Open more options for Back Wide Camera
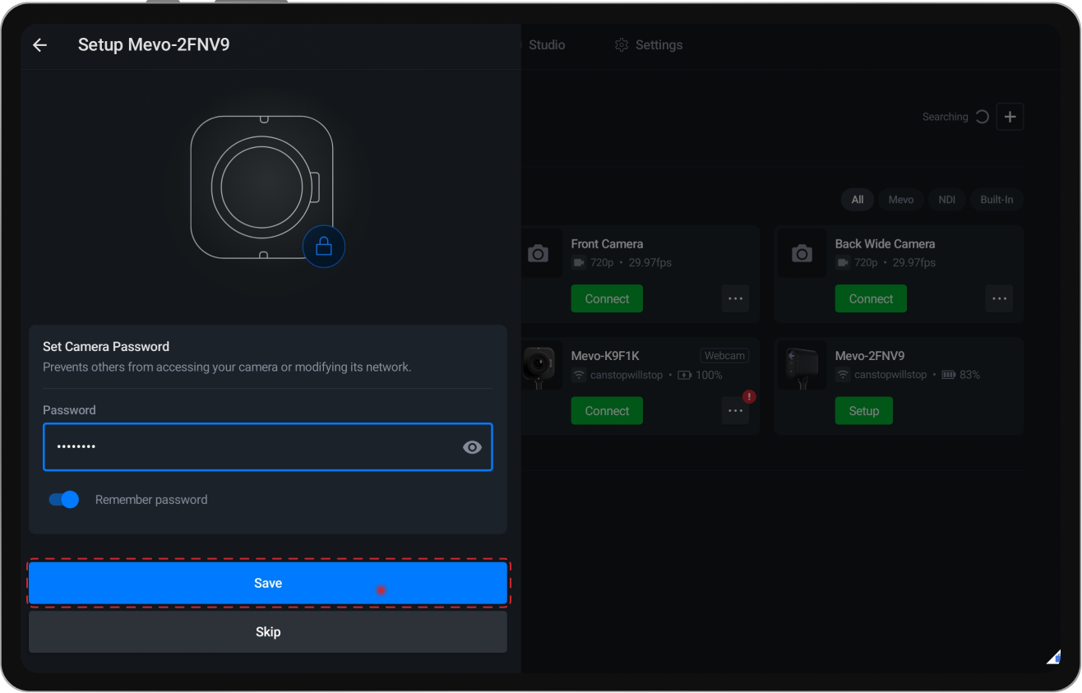 [999, 299]
